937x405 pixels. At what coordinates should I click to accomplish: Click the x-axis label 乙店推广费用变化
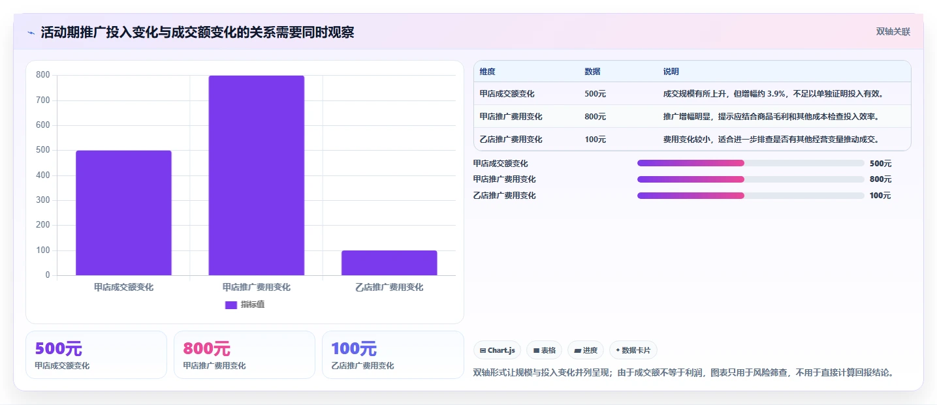click(389, 288)
